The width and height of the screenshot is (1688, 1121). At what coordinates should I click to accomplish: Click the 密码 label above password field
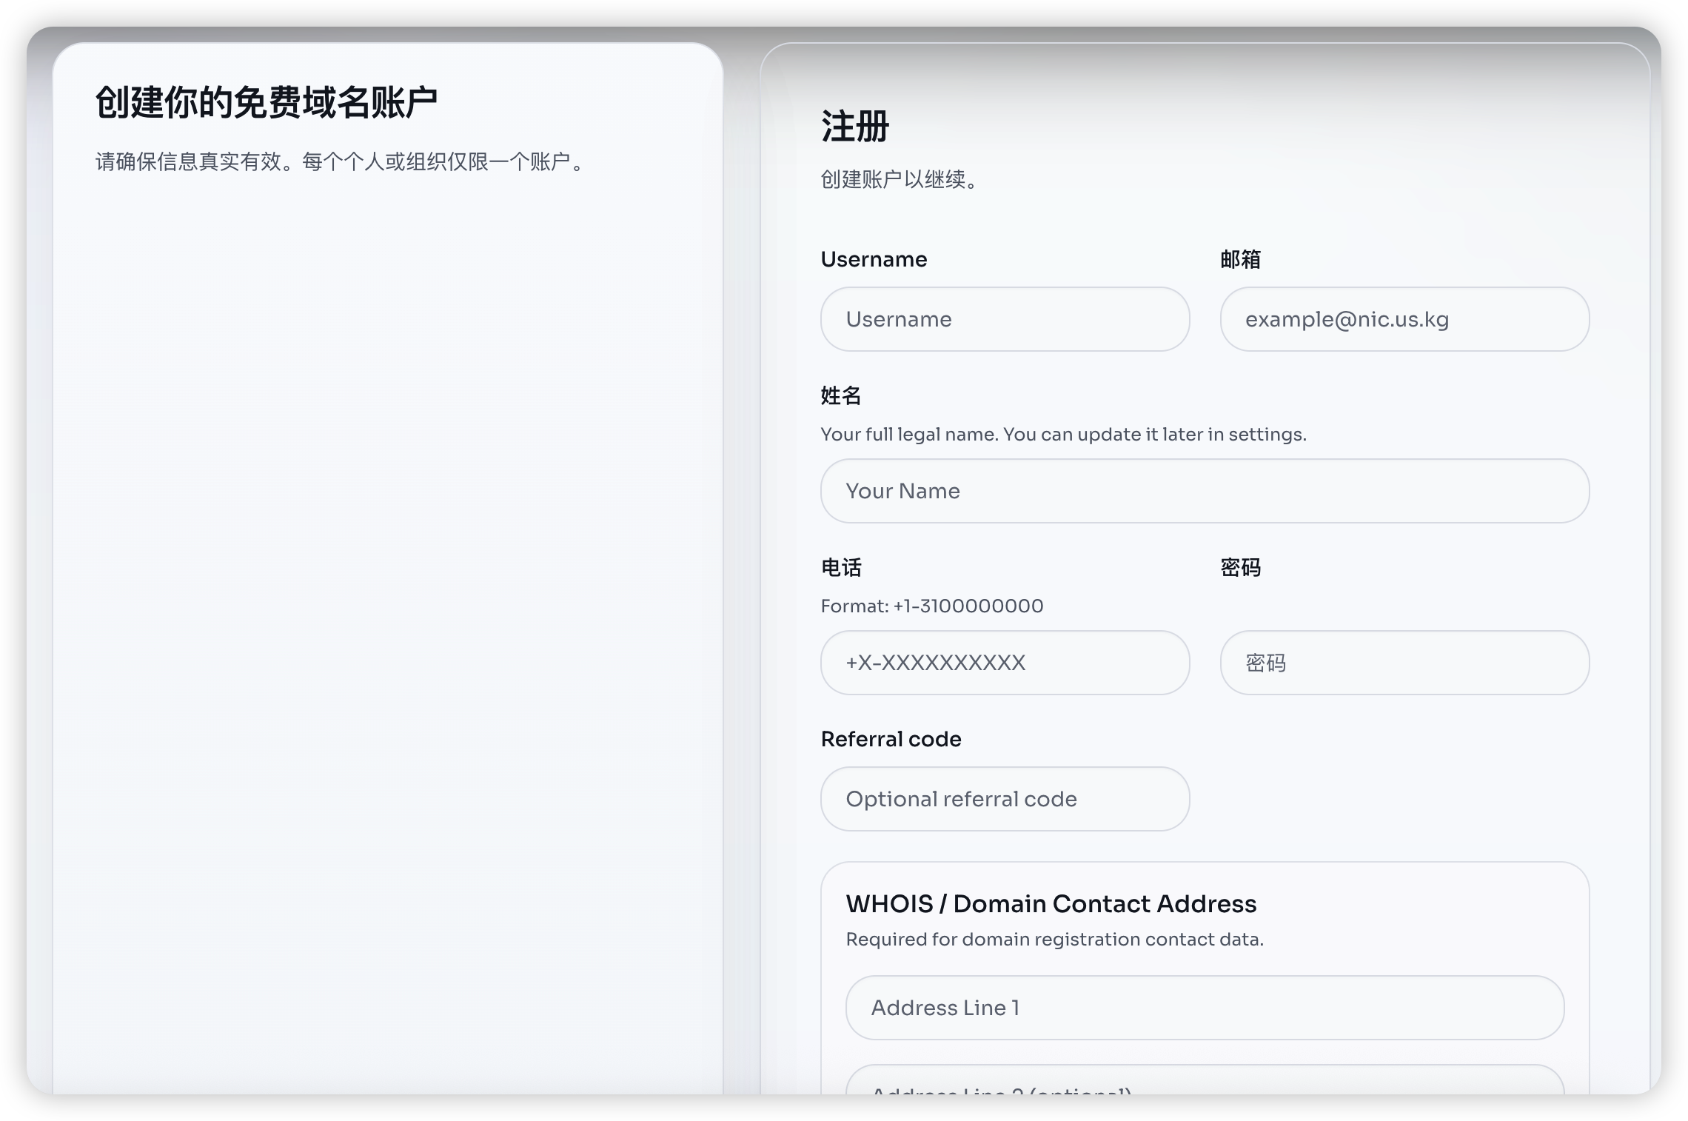coord(1240,567)
